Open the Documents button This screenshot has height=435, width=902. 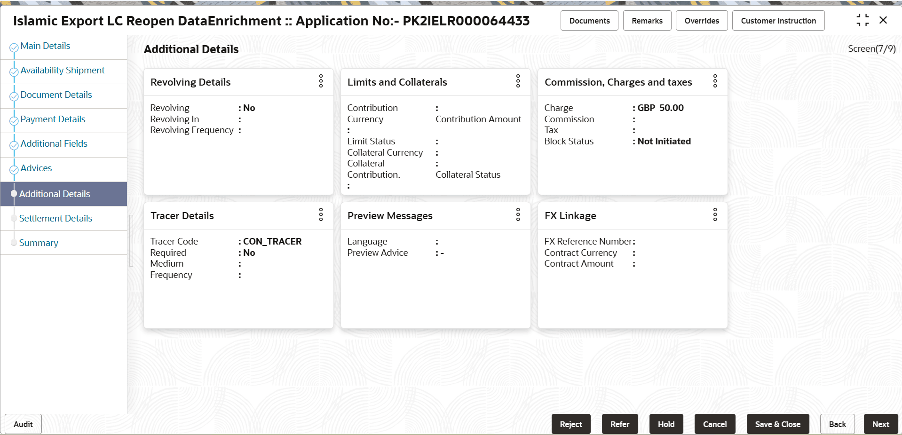click(x=589, y=21)
